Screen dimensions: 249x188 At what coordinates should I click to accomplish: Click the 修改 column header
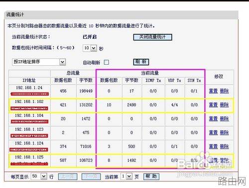(x=219, y=77)
